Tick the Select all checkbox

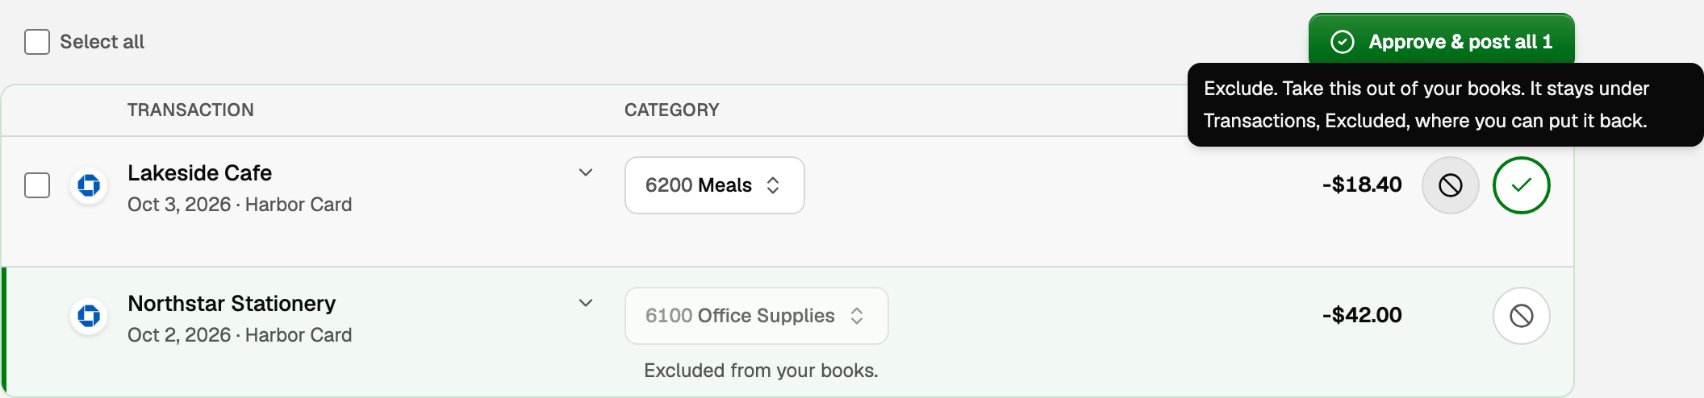[37, 42]
